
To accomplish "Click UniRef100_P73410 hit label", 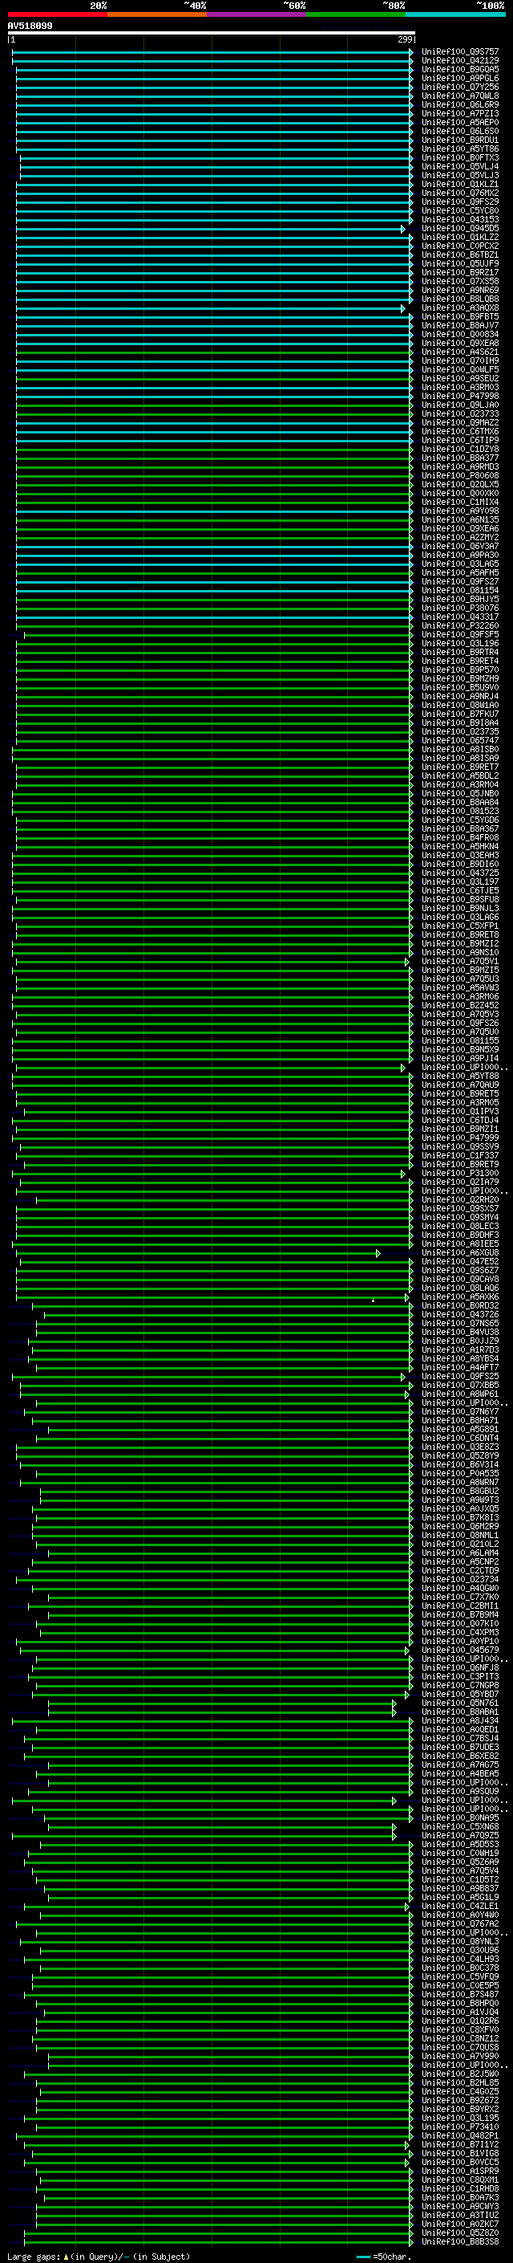I will 460,2127.
